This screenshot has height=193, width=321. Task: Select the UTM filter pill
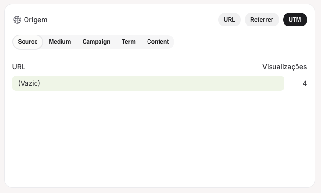click(x=295, y=20)
